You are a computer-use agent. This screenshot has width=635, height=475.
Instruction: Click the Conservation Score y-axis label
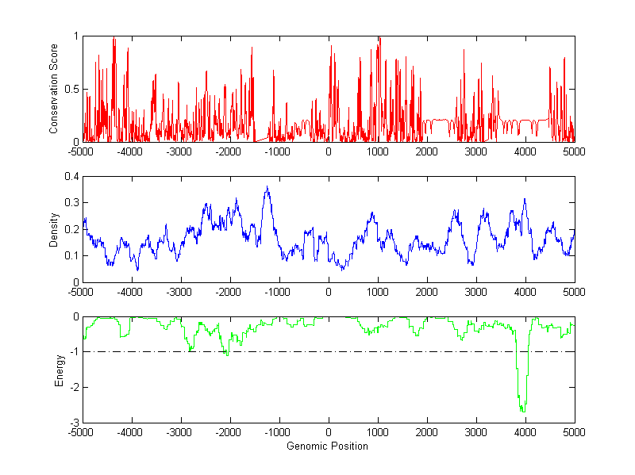click(x=54, y=89)
